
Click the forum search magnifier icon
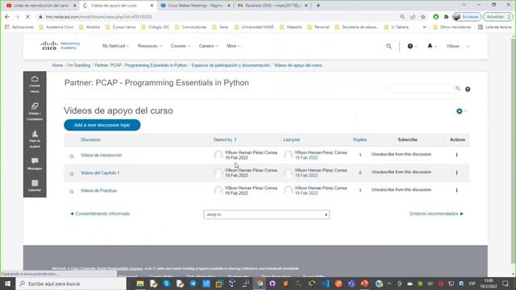click(x=457, y=89)
